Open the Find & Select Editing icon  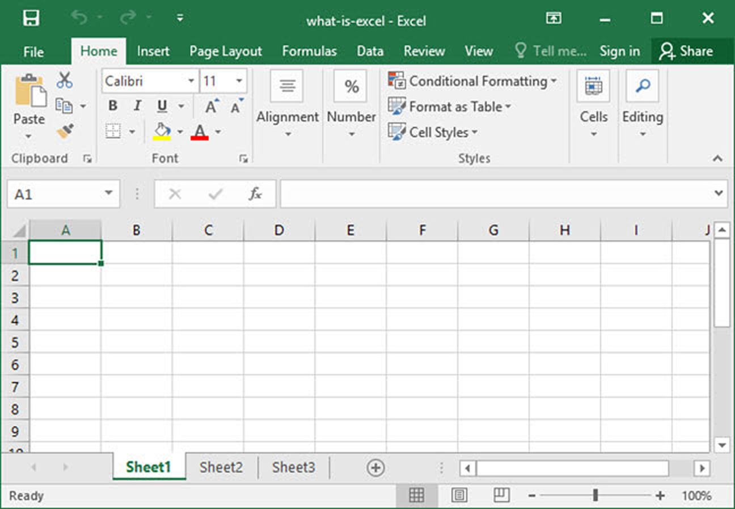point(643,86)
